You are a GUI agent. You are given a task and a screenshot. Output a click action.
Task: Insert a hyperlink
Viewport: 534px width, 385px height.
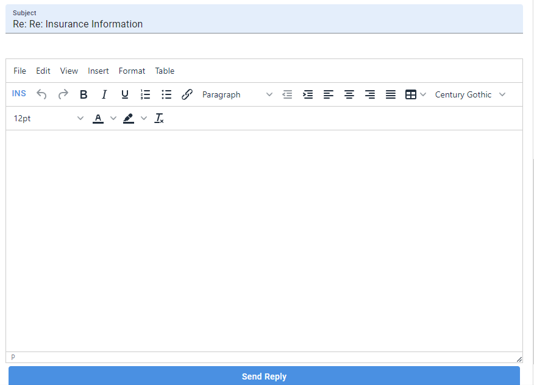point(187,94)
